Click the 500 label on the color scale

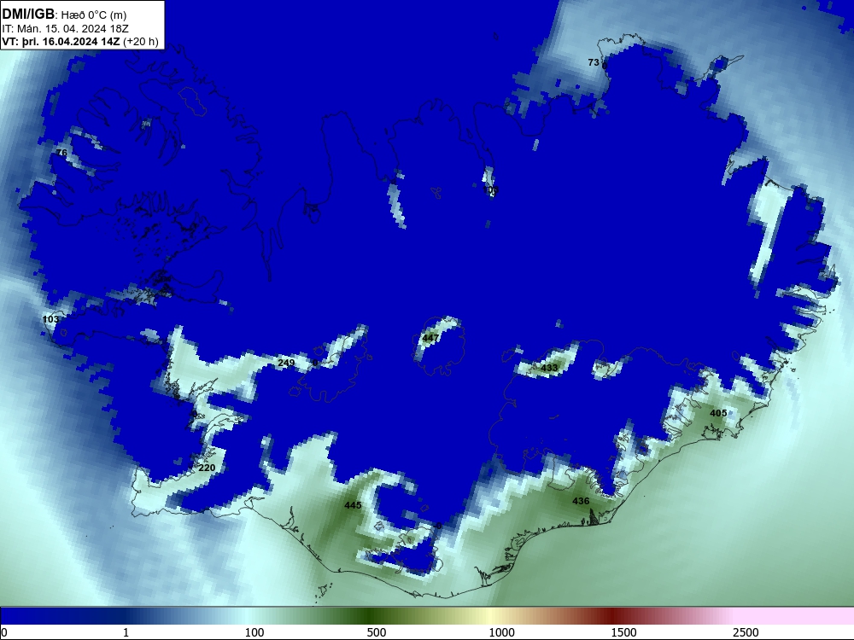(377, 632)
